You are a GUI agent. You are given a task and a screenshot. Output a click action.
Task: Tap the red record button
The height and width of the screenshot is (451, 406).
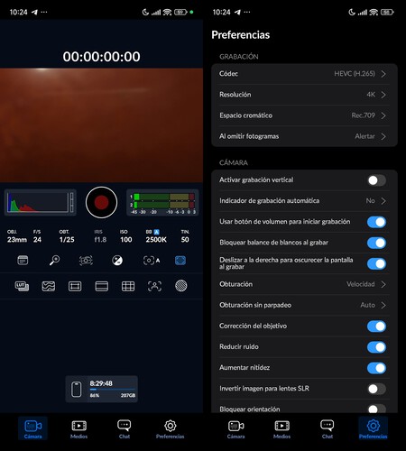coord(101,202)
